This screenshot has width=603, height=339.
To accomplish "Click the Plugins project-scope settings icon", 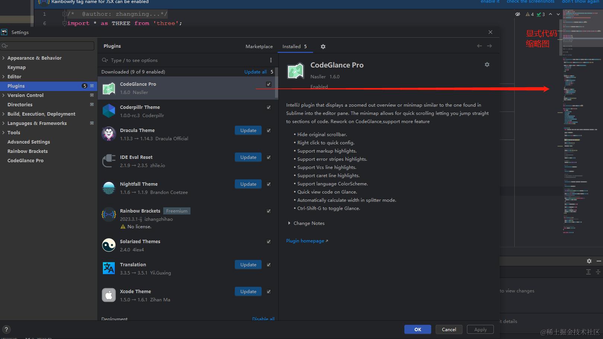I will coord(92,86).
